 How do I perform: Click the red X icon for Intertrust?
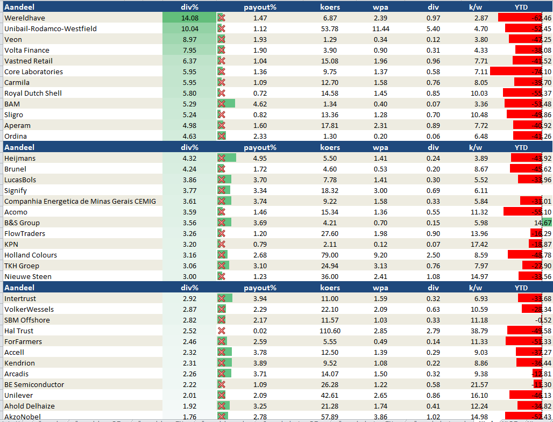(x=222, y=298)
